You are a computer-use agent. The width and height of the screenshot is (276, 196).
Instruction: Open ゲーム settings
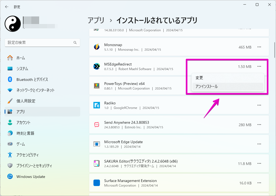pyautogui.click(x=42, y=144)
